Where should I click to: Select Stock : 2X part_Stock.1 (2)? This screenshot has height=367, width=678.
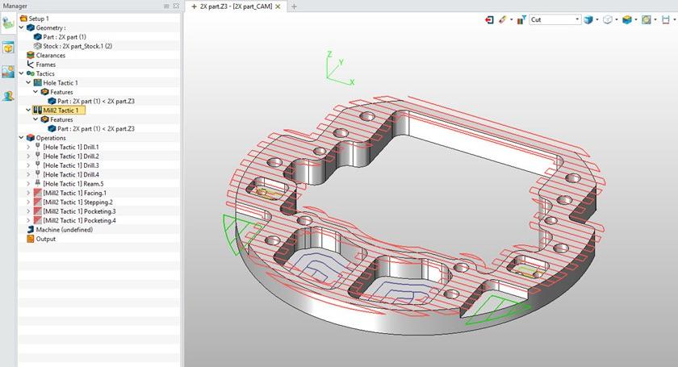[77, 46]
